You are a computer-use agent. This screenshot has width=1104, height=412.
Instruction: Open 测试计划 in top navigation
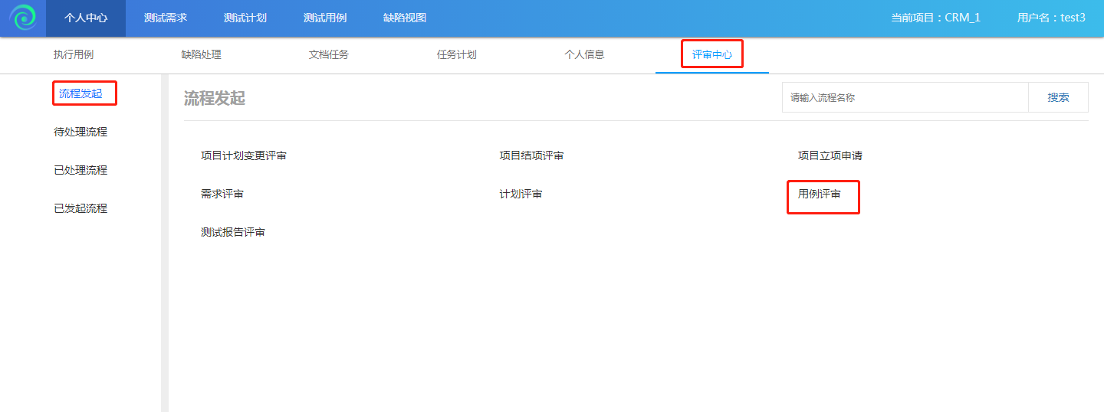245,18
